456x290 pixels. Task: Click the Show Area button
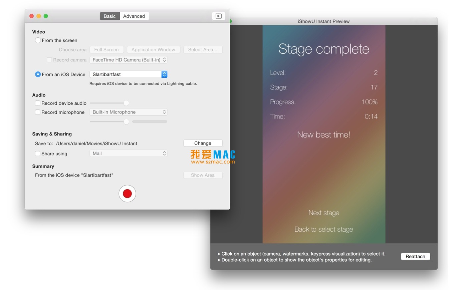pyautogui.click(x=203, y=175)
